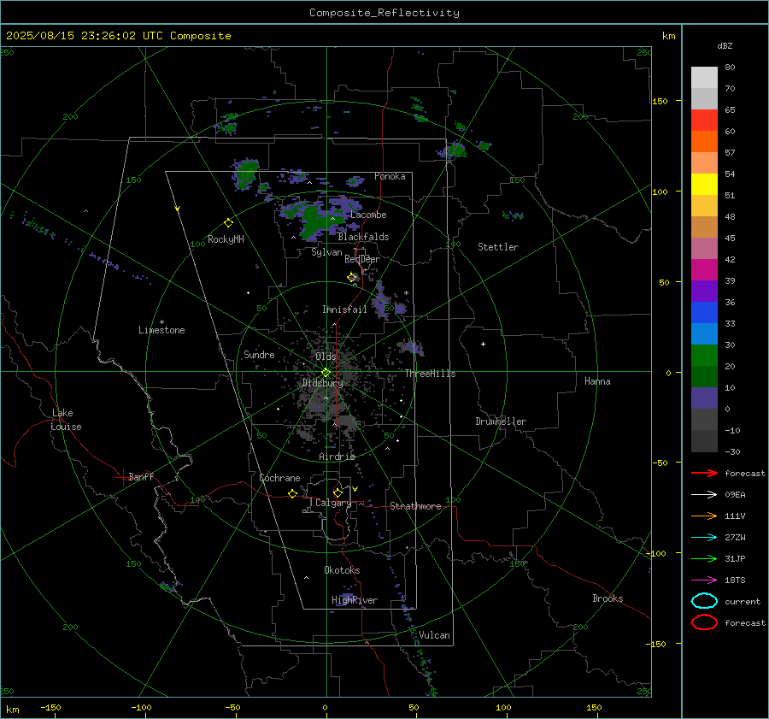
Task: Click the Olds city label
Action: 326,357
